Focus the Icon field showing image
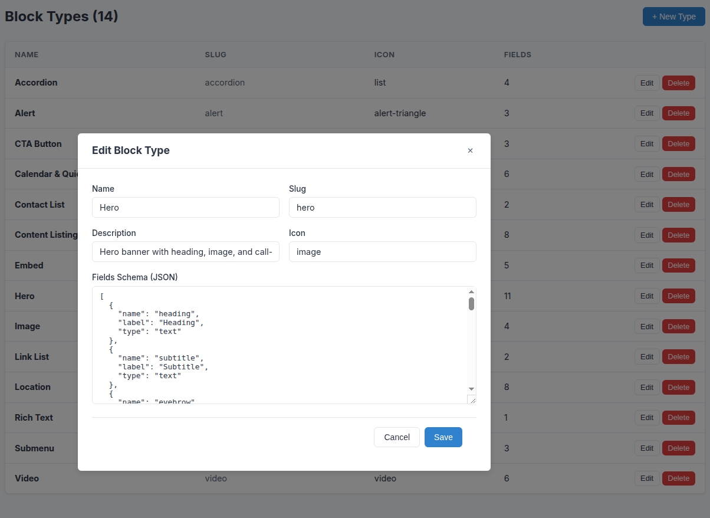Screen dimensions: 710x518 [x=382, y=251]
